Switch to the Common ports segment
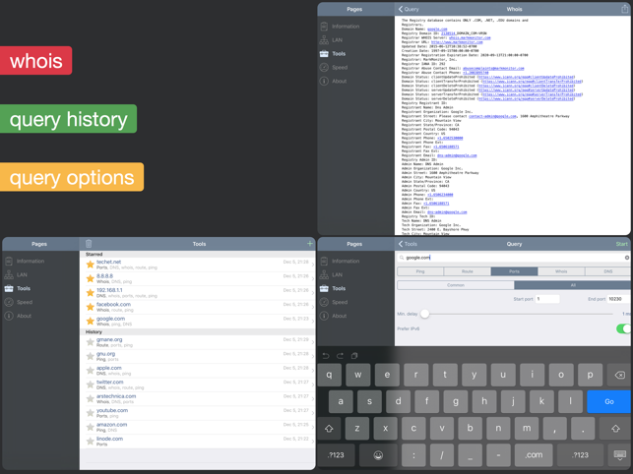This screenshot has height=474, width=633. click(x=456, y=285)
